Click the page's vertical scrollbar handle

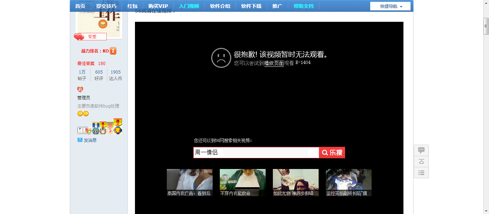point(486,26)
